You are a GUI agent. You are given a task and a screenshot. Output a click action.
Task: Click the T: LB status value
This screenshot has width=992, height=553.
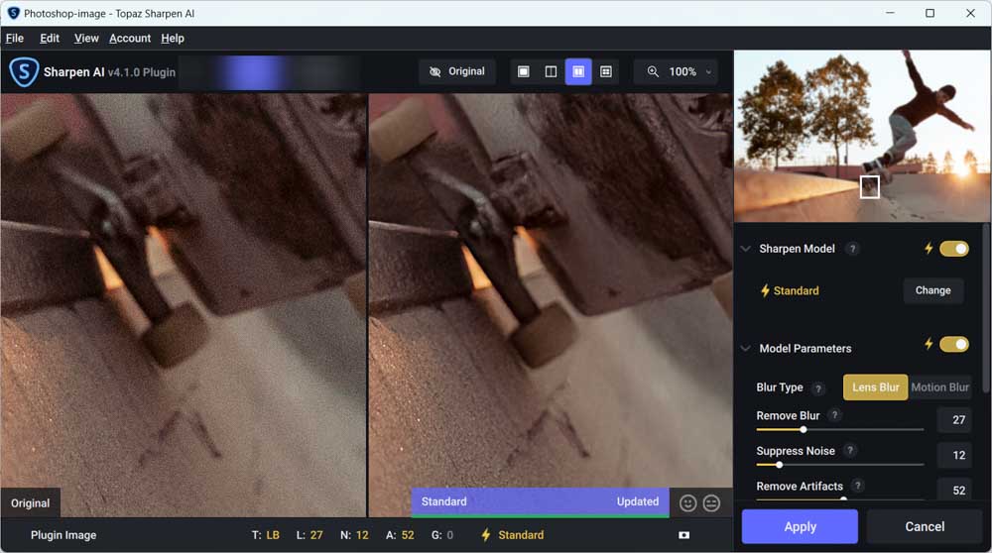tap(265, 535)
